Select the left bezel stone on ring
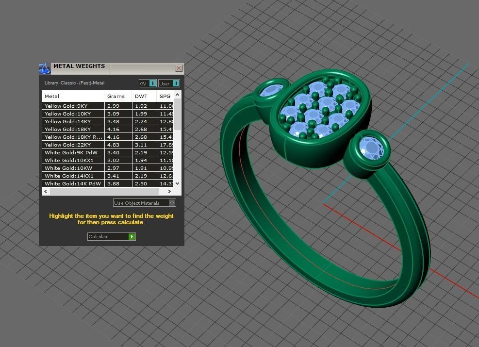479x347 pixels. (272, 90)
